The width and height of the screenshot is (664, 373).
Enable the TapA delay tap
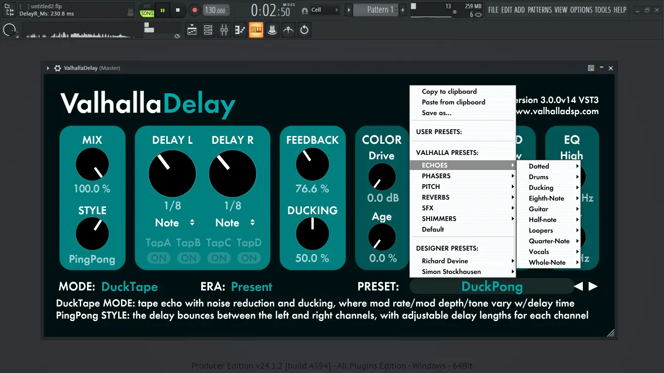point(158,258)
